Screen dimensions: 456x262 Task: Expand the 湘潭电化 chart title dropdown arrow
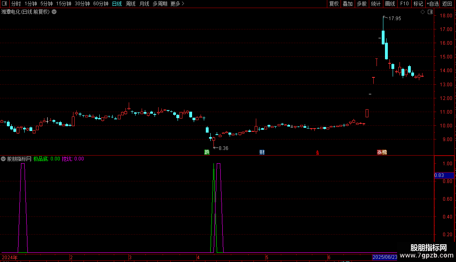point(54,12)
